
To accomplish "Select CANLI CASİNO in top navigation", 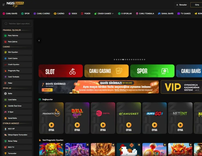I will [42, 13].
